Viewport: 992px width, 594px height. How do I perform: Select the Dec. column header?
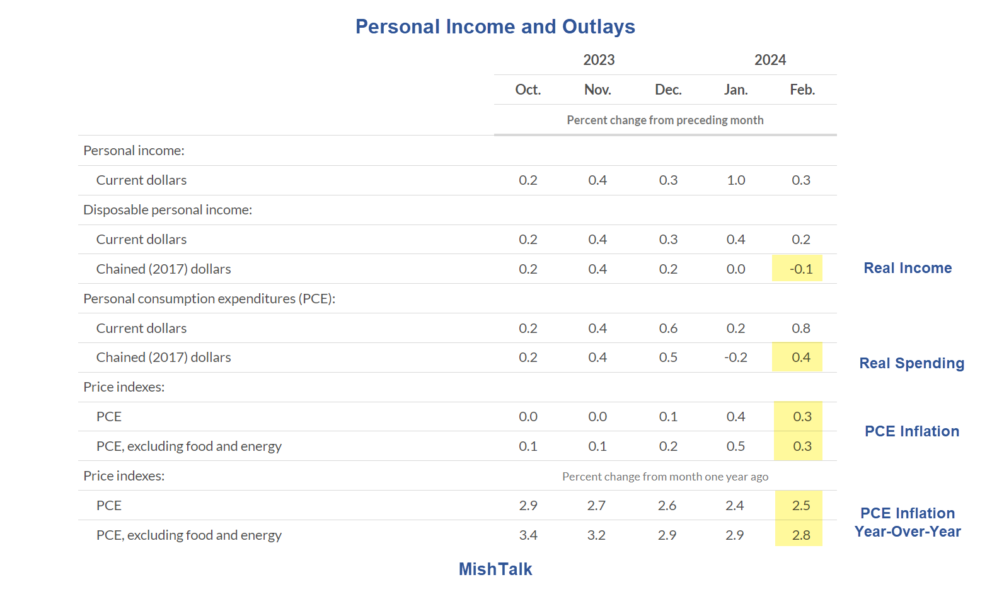tap(668, 90)
